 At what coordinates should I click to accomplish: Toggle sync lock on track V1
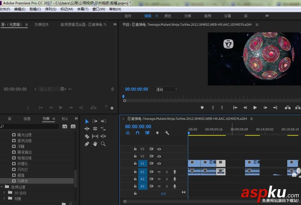[x=151, y=164]
